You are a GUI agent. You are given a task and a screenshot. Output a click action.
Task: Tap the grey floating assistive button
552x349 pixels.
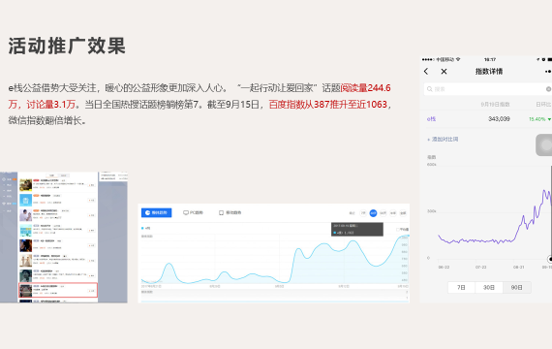544,144
